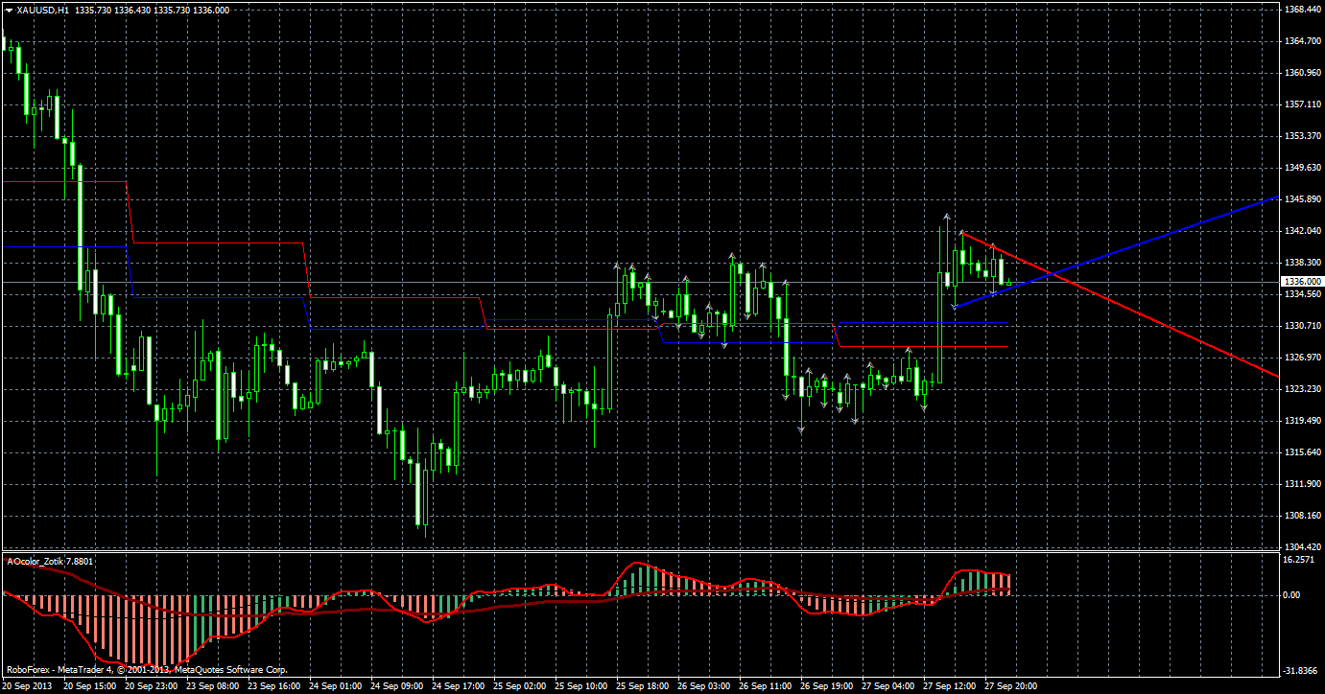This screenshot has height=694, width=1325.
Task: Click price level 1319.490 on the scale
Action: (x=1301, y=421)
